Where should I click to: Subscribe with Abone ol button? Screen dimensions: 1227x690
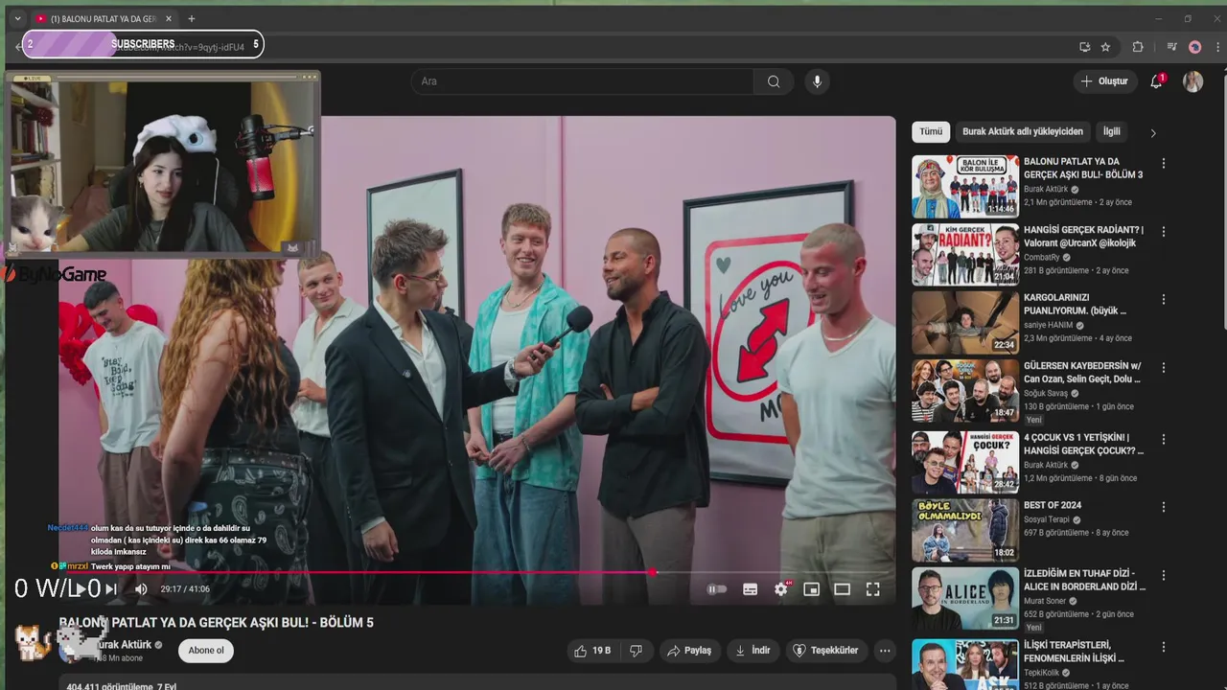coord(206,651)
